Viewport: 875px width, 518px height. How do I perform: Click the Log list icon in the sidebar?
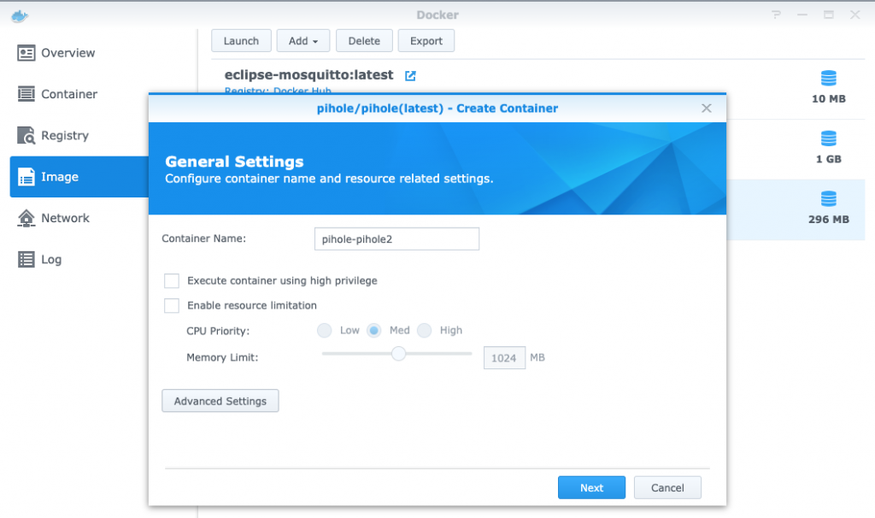pos(26,259)
